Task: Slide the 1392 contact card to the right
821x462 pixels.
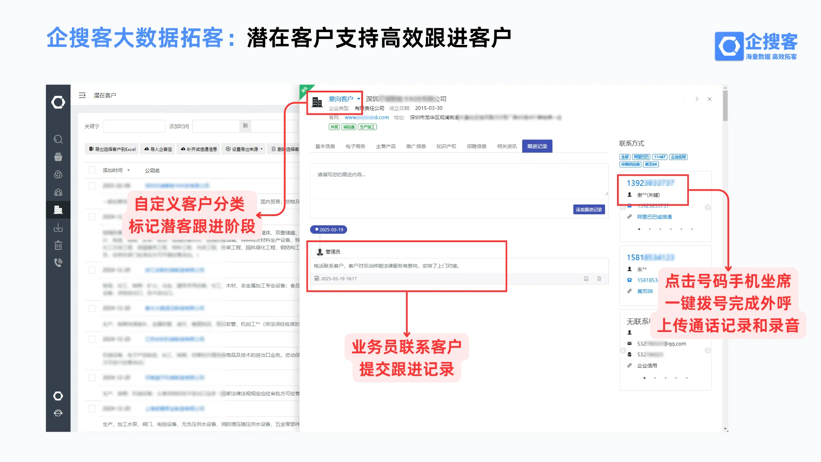Action: tap(708, 207)
